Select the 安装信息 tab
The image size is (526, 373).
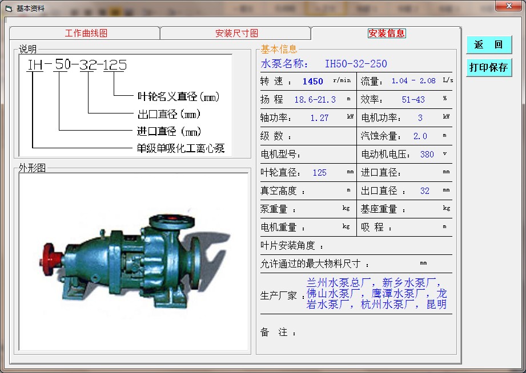pyautogui.click(x=387, y=33)
